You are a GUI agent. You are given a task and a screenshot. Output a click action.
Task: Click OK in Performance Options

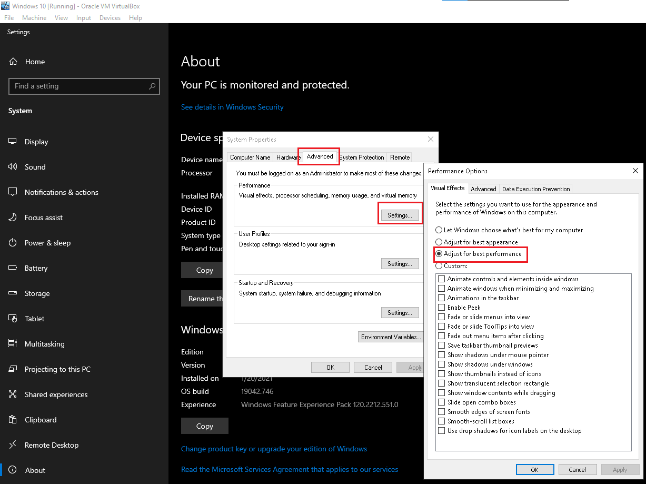coord(535,470)
